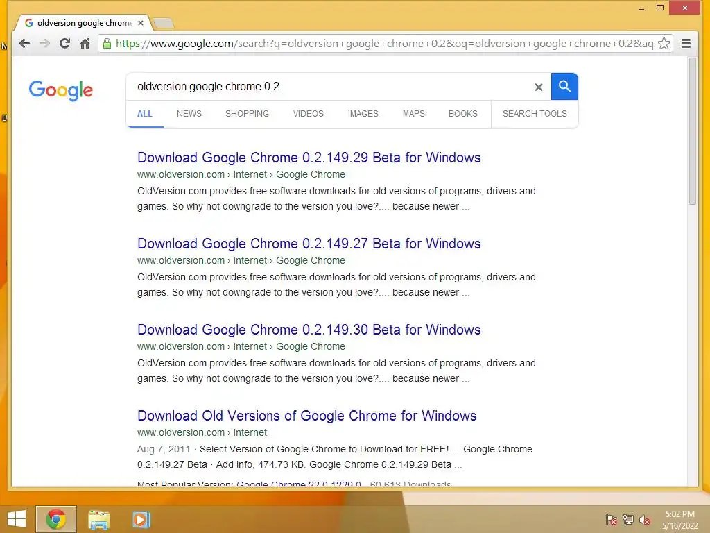Image resolution: width=710 pixels, height=533 pixels.
Task: Open the Chrome 0.2.149.29 Beta result
Action: (x=309, y=158)
